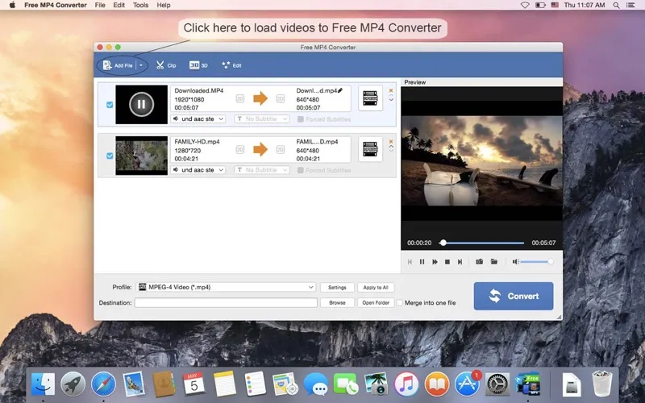Click source 2D icon in FAMILY-HD.mp4 row
Image resolution: width=645 pixels, height=403 pixels.
click(239, 150)
